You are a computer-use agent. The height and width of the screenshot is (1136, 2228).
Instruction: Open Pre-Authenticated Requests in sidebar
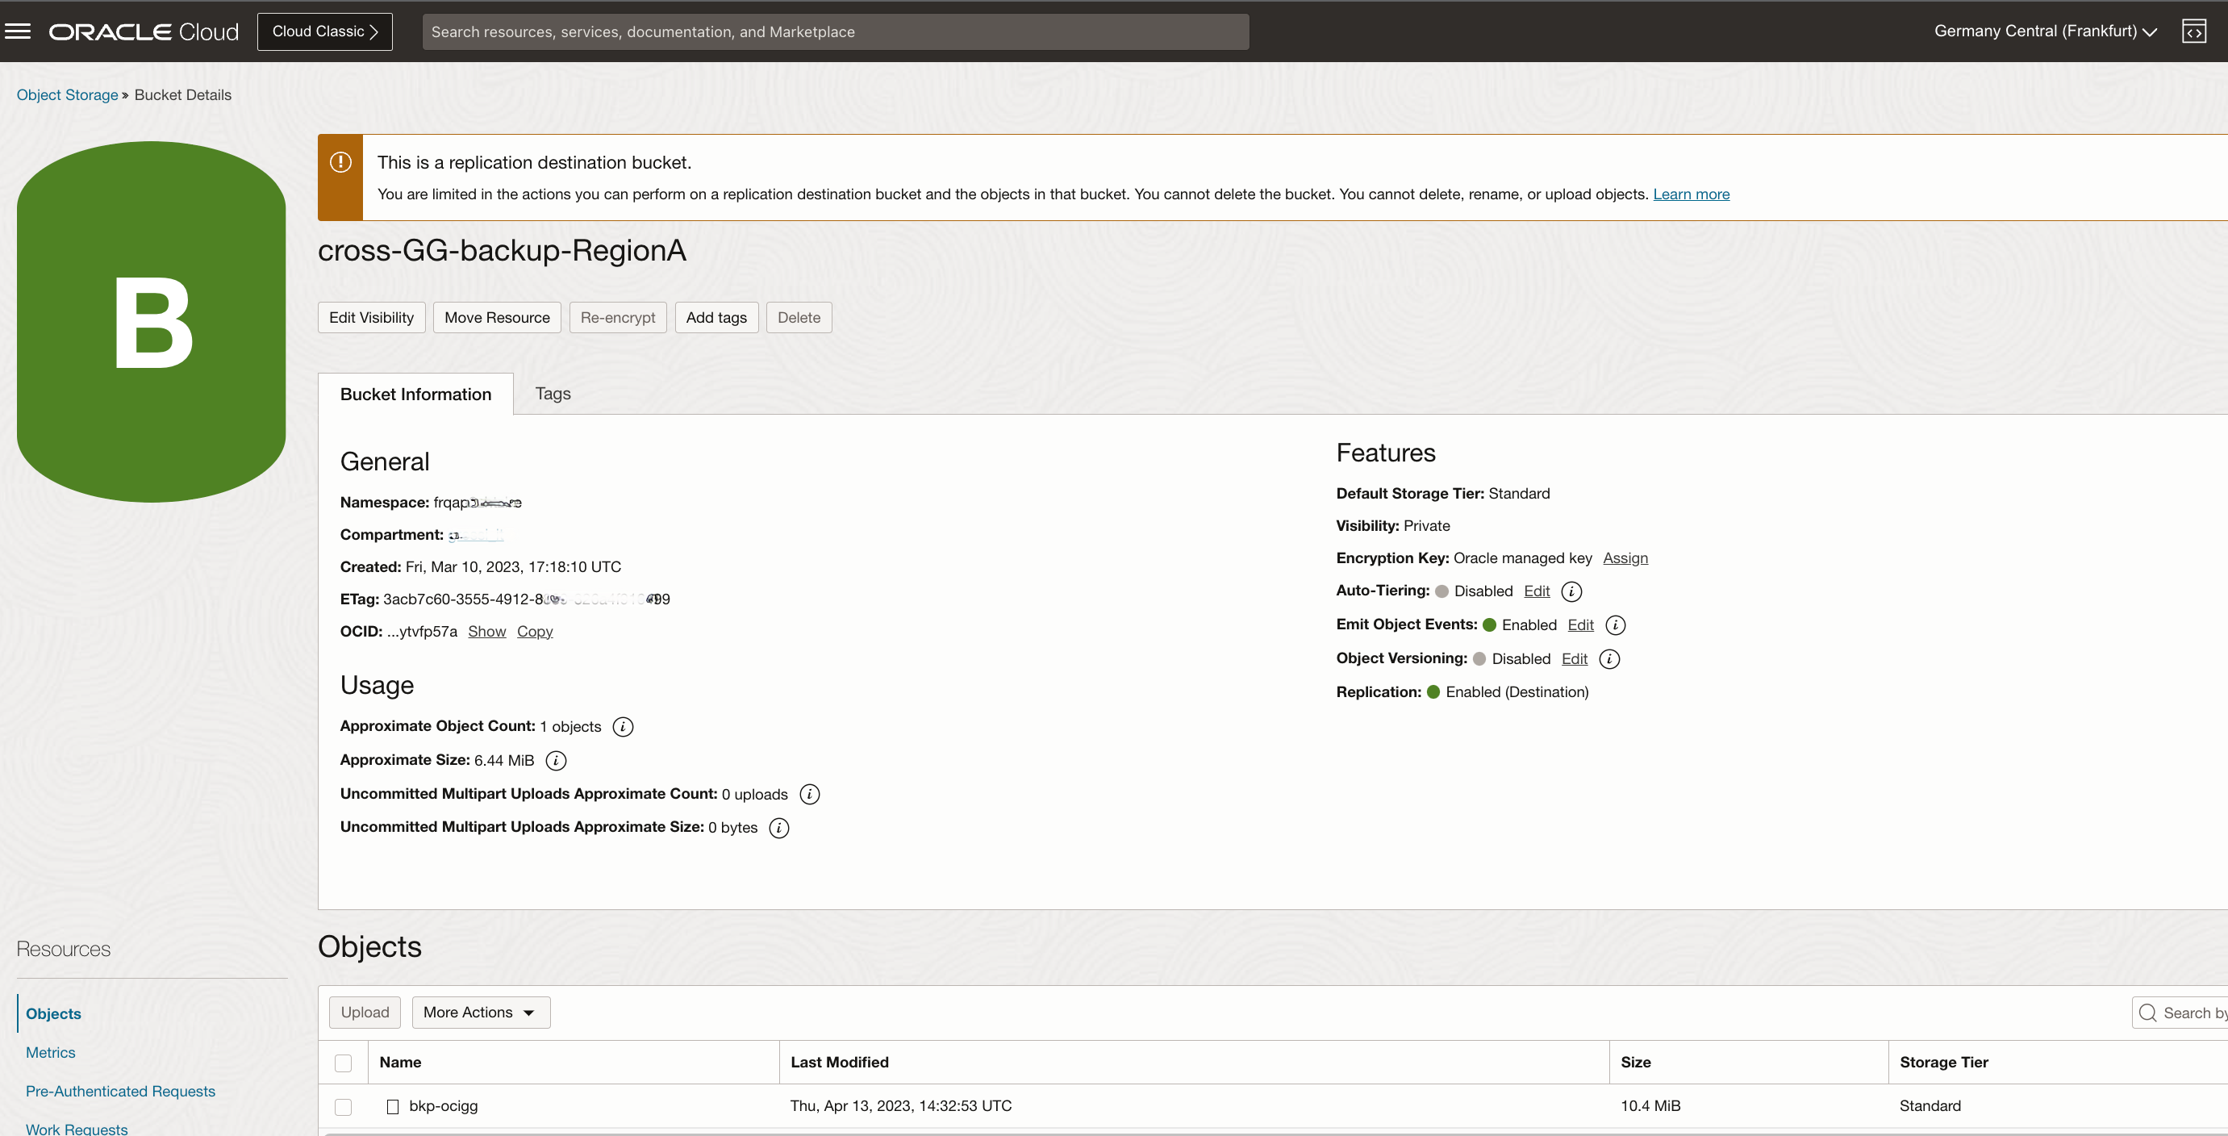(x=120, y=1091)
